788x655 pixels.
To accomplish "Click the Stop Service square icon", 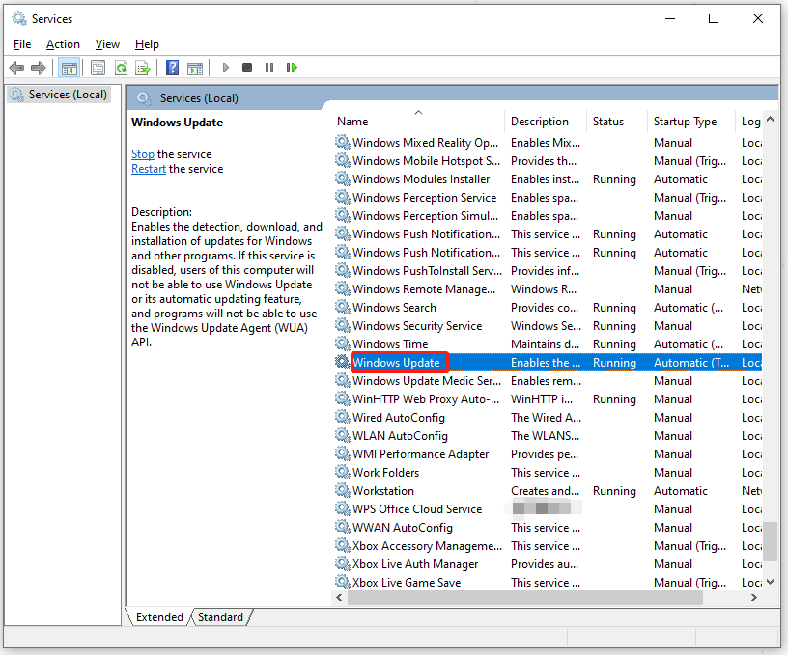I will click(247, 68).
